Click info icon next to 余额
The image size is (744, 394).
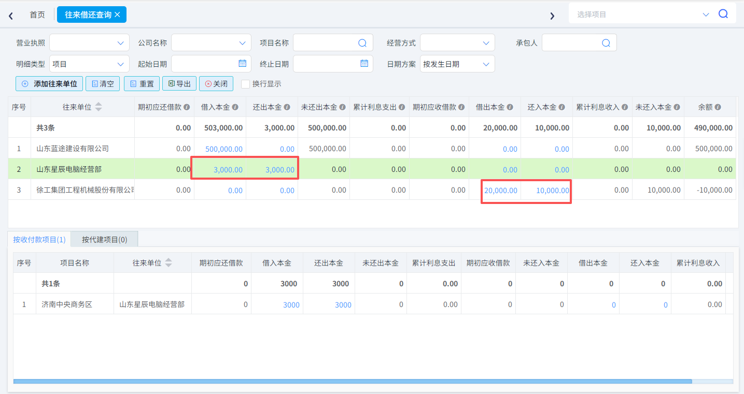tap(718, 107)
